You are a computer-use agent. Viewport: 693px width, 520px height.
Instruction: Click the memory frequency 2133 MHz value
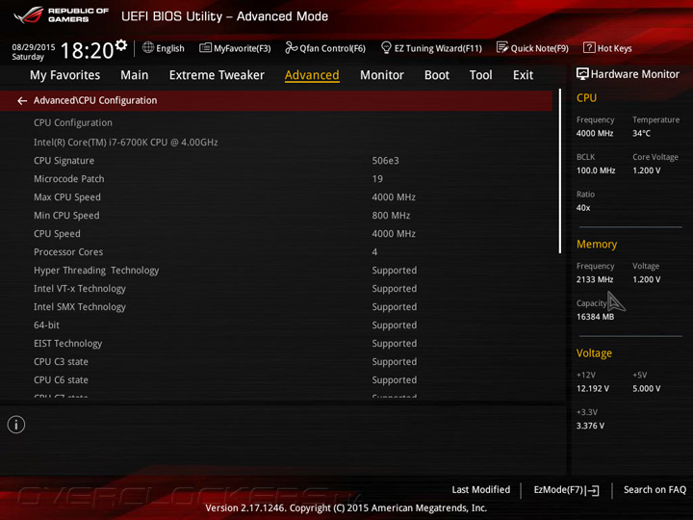coord(595,279)
